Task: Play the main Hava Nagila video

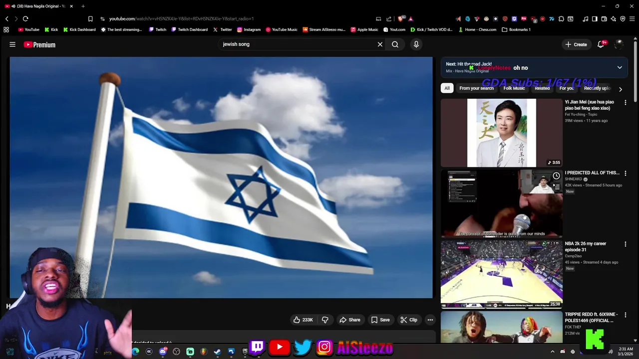Action: click(x=221, y=177)
